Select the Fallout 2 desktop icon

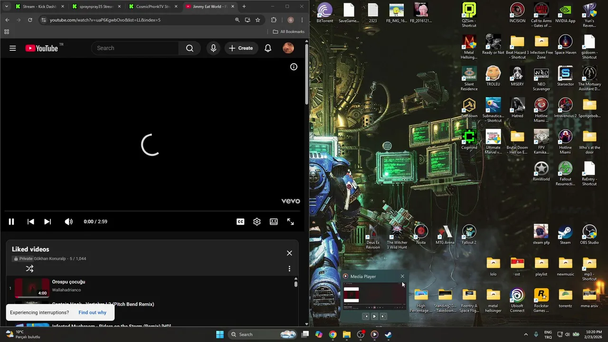(x=469, y=235)
